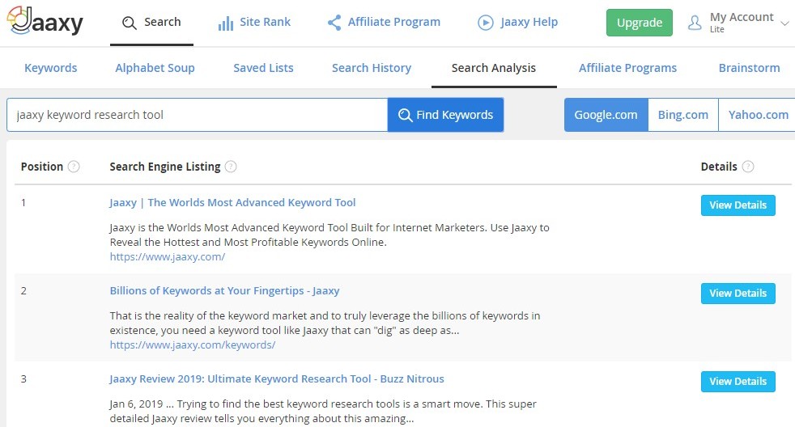Open the Search top menu
795x427 pixels.
(151, 23)
